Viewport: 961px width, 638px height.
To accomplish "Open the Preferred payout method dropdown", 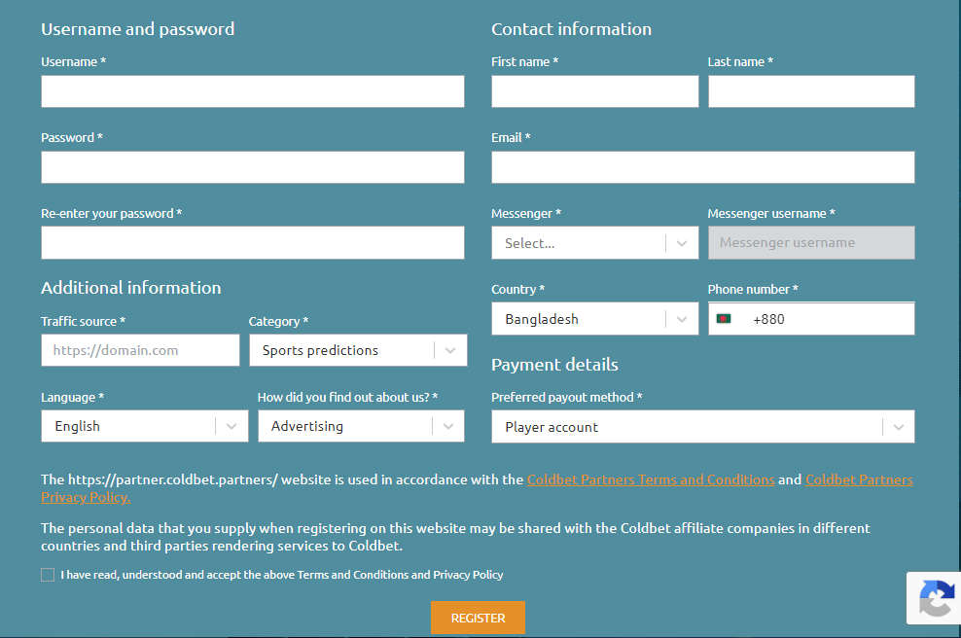I will pos(703,427).
